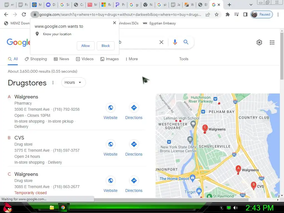Open Website for Walgreens on 3085 E Tremont

coord(110,184)
